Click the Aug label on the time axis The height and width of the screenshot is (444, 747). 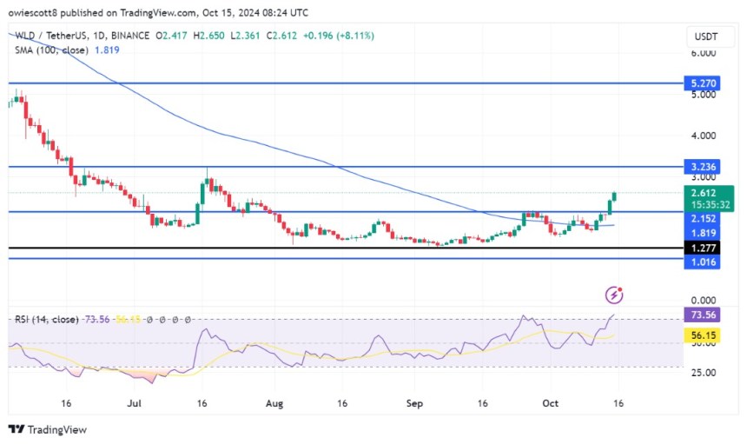(x=274, y=403)
